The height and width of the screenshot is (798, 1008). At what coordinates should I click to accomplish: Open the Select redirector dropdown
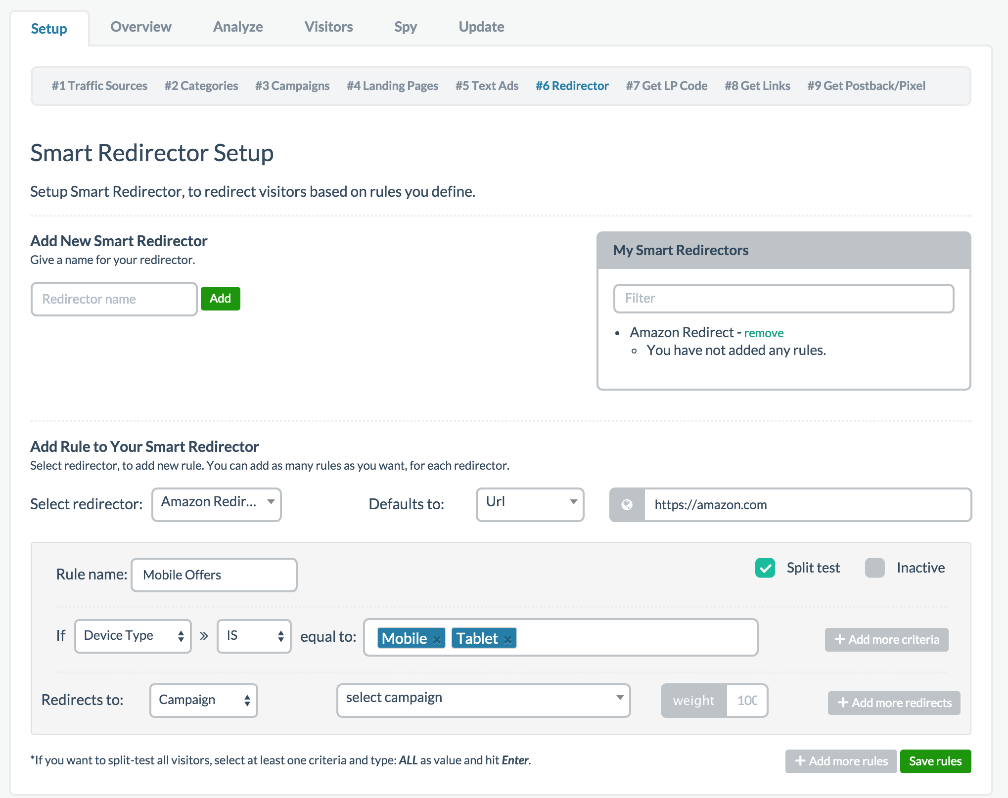(x=217, y=504)
